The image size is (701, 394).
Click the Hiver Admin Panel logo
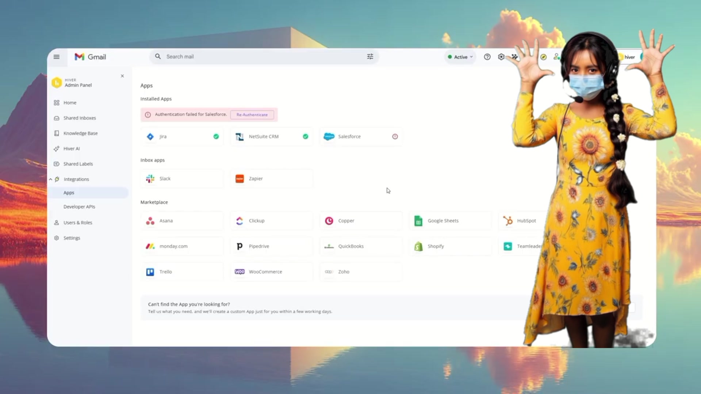pos(57,83)
